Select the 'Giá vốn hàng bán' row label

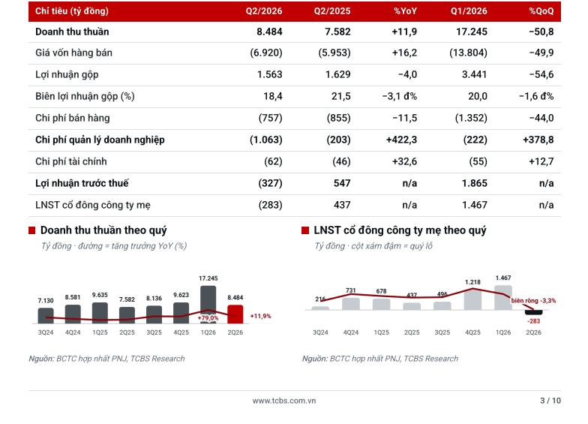pyautogui.click(x=73, y=53)
